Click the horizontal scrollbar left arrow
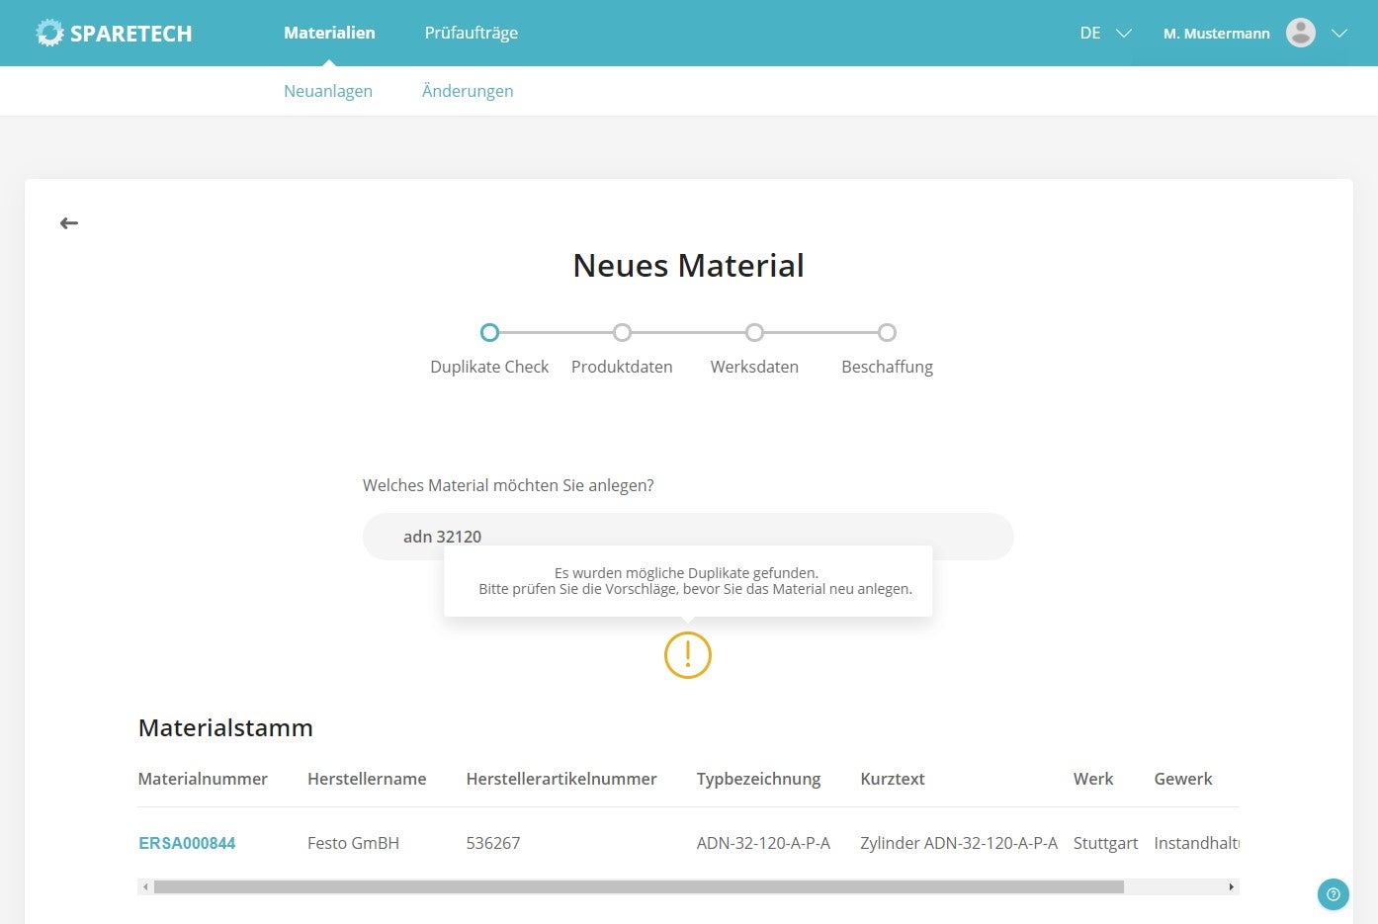Image resolution: width=1378 pixels, height=924 pixels. [x=146, y=887]
